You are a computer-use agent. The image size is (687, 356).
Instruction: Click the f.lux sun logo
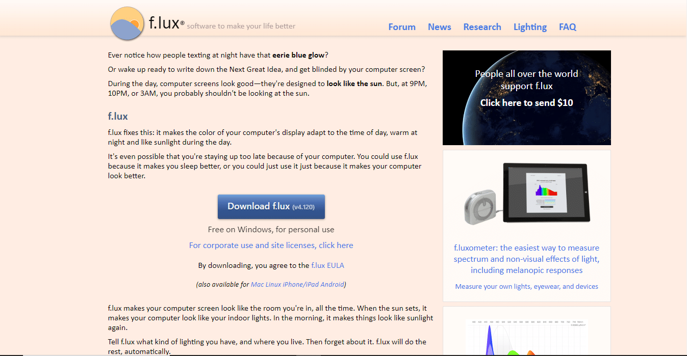[126, 23]
